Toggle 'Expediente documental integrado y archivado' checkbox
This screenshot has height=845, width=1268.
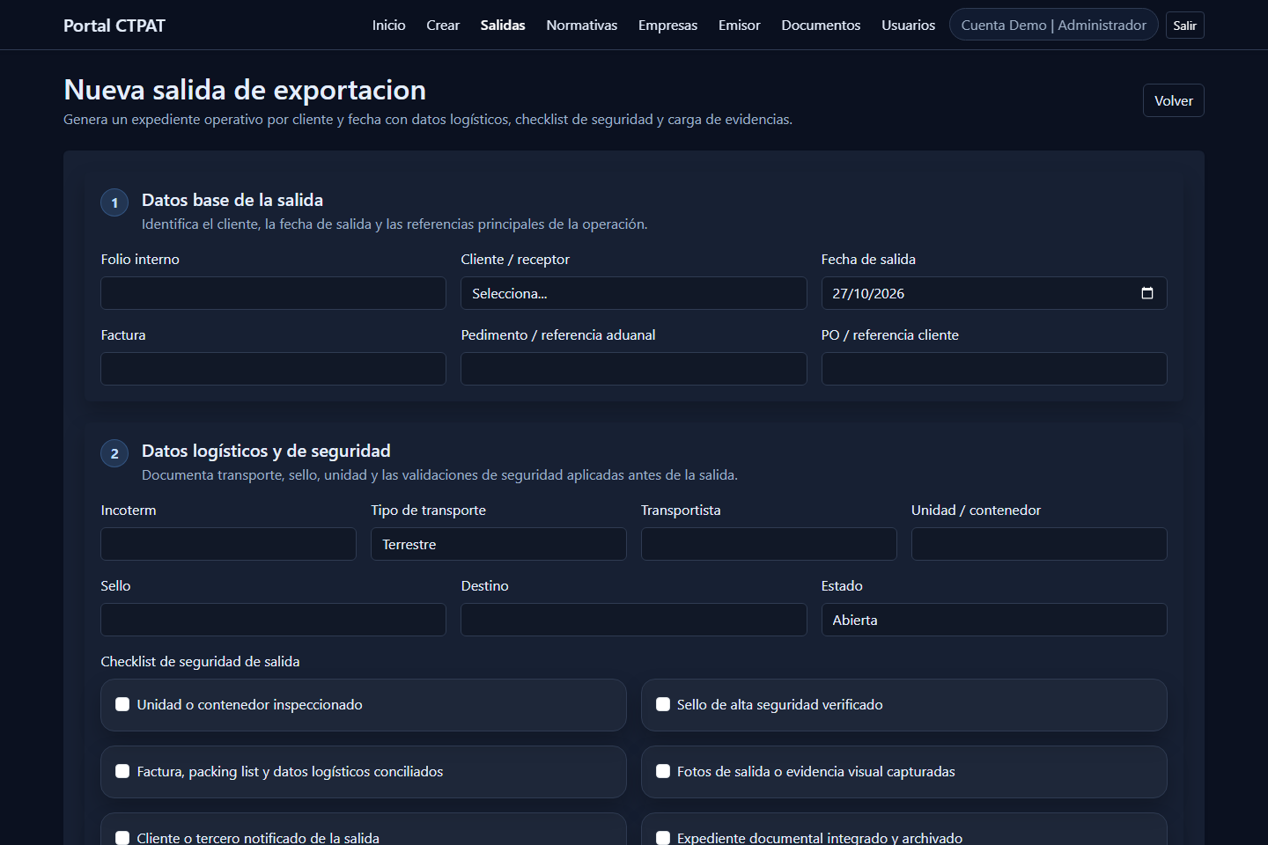pos(663,838)
